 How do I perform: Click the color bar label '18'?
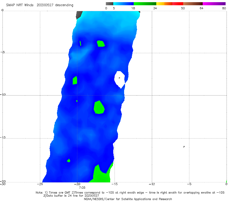click(x=133, y=8)
